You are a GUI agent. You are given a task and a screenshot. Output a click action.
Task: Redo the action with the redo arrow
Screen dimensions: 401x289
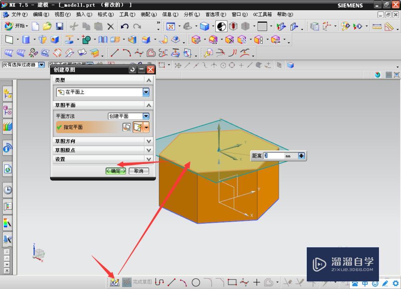point(137,26)
